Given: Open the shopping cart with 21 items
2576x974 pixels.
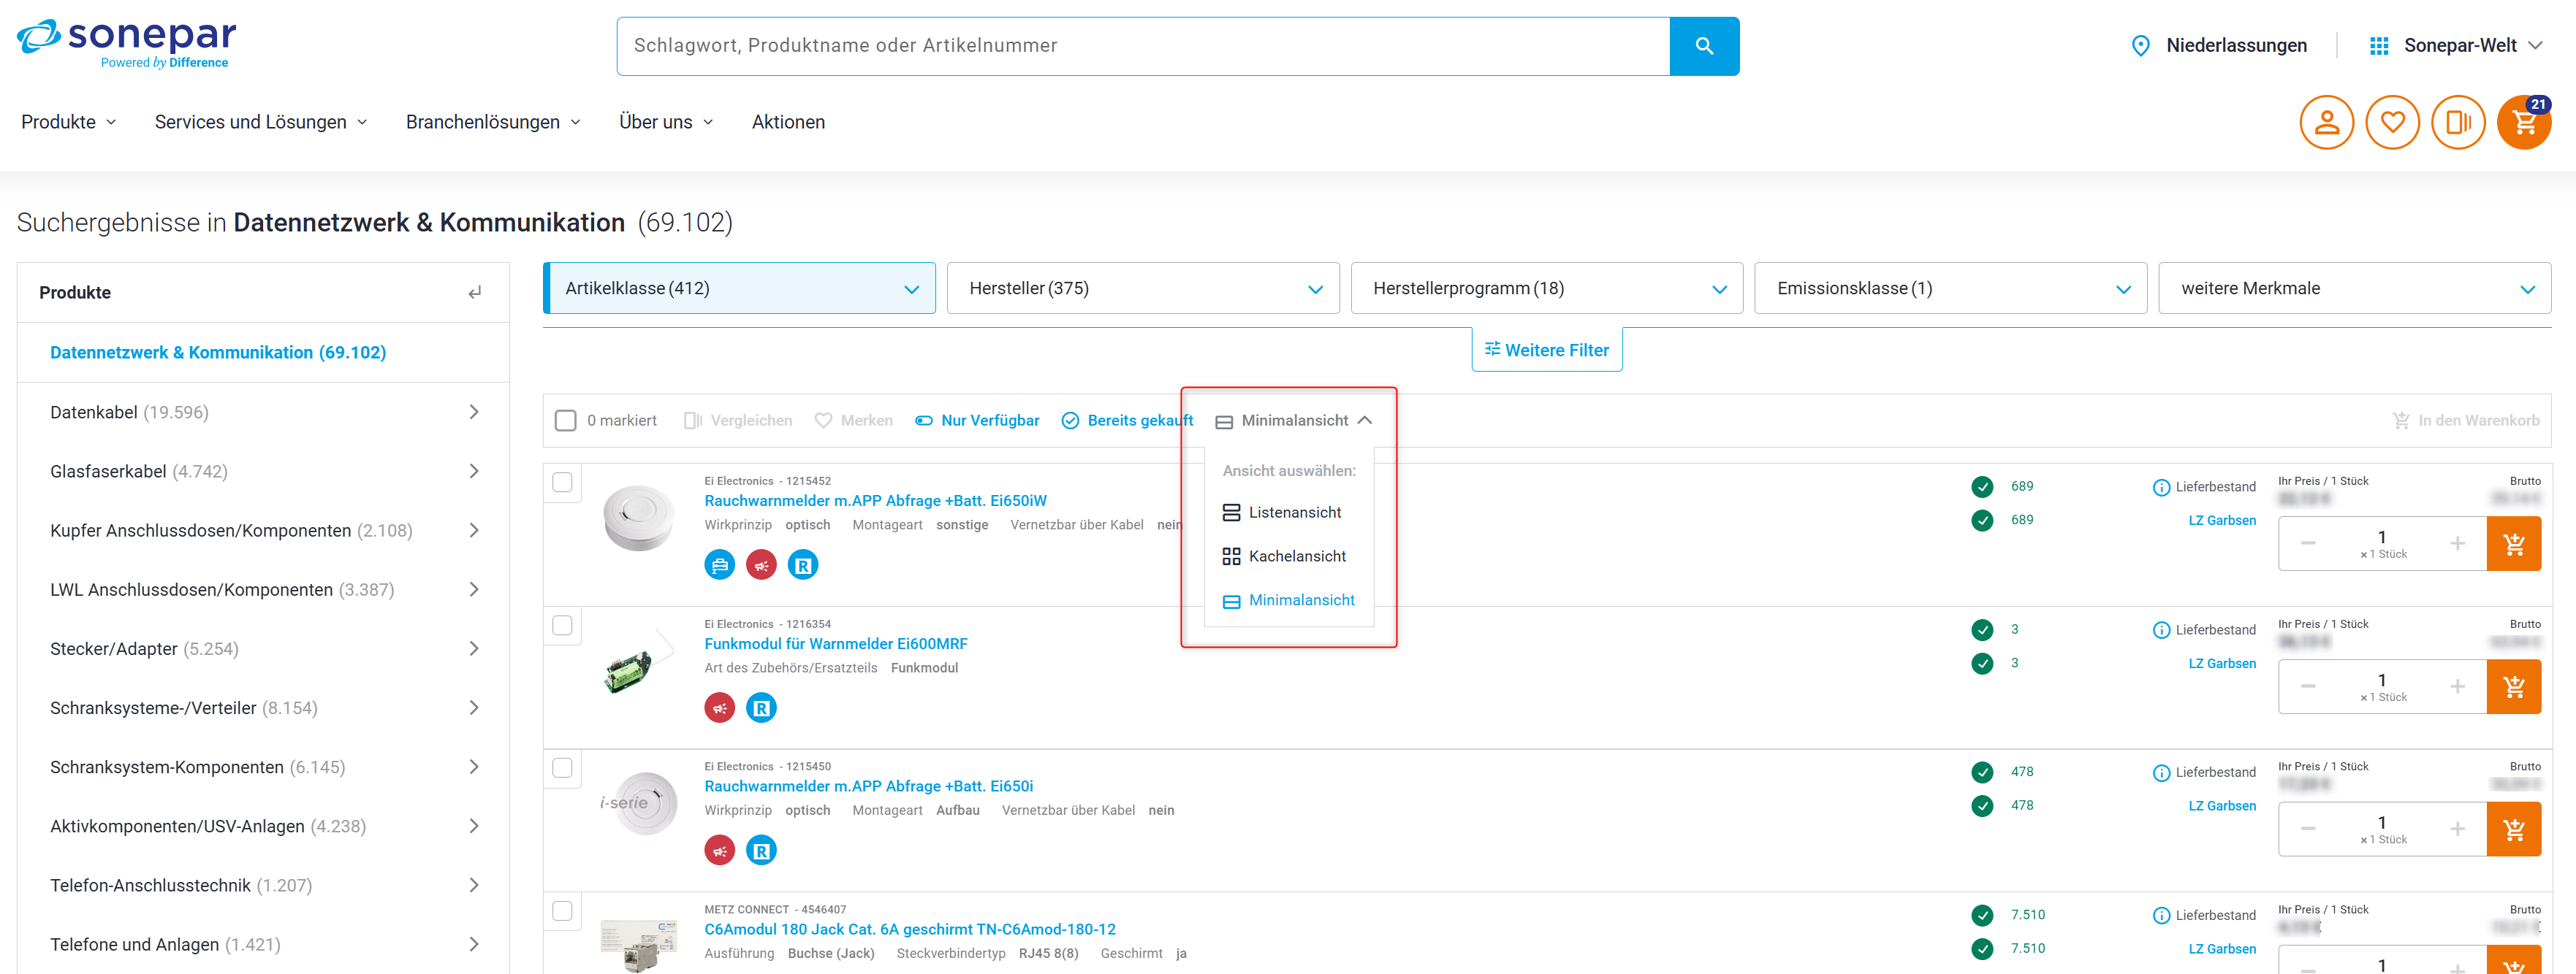Looking at the screenshot, I should coord(2524,122).
